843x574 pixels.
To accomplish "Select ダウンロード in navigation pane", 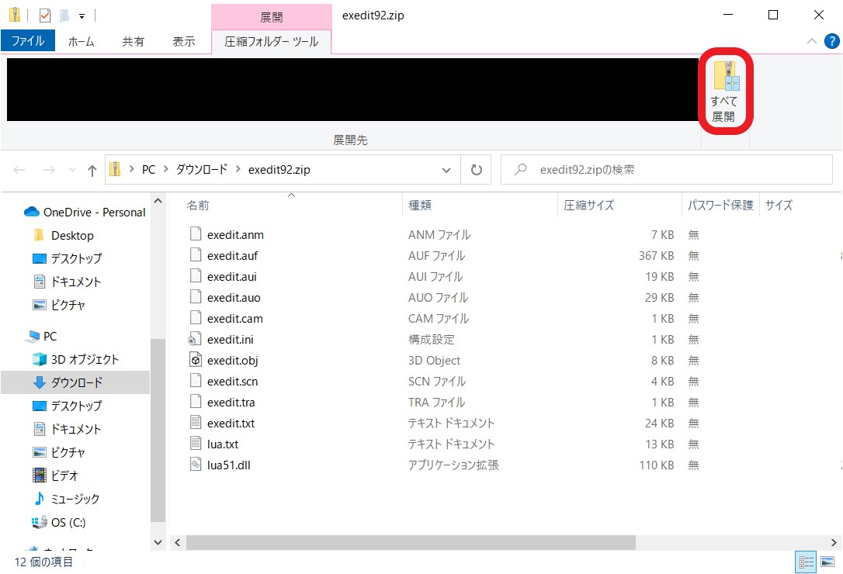I will tap(75, 382).
